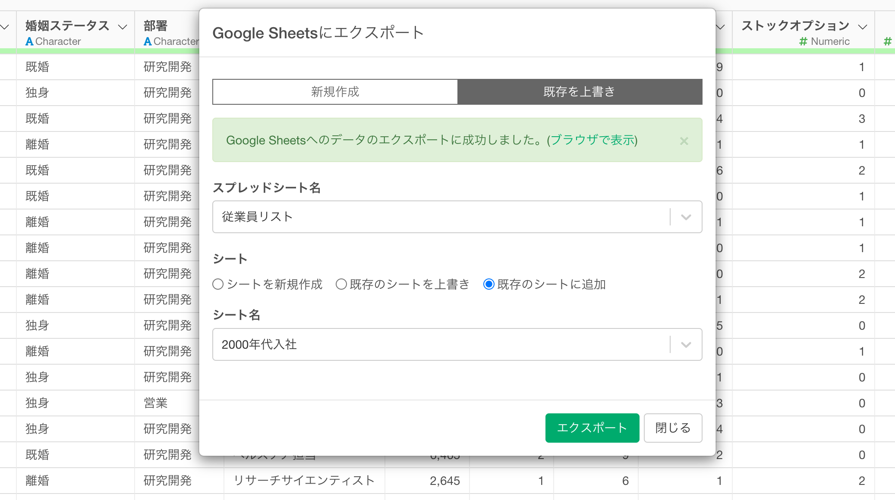Select the ストックオプション cell with value 3
This screenshot has height=500, width=895.
click(x=804, y=119)
